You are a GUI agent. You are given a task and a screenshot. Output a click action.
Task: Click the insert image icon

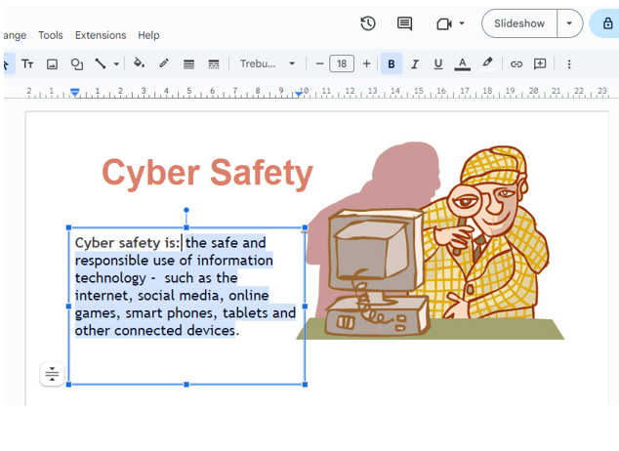click(53, 64)
